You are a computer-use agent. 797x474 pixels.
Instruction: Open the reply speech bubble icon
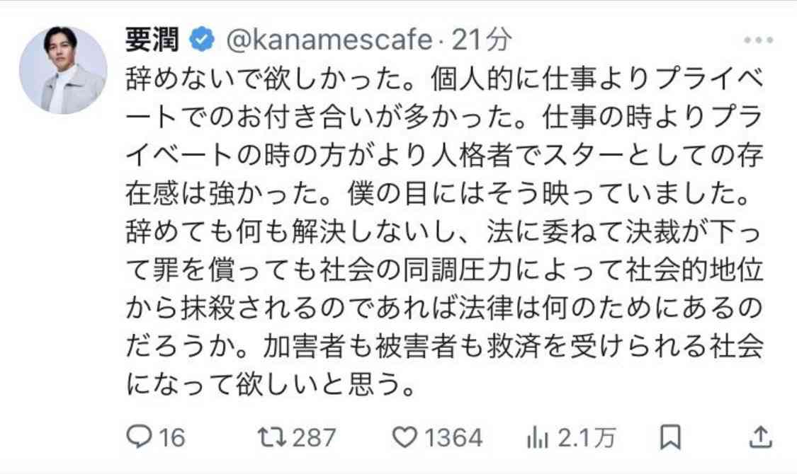coord(139,437)
